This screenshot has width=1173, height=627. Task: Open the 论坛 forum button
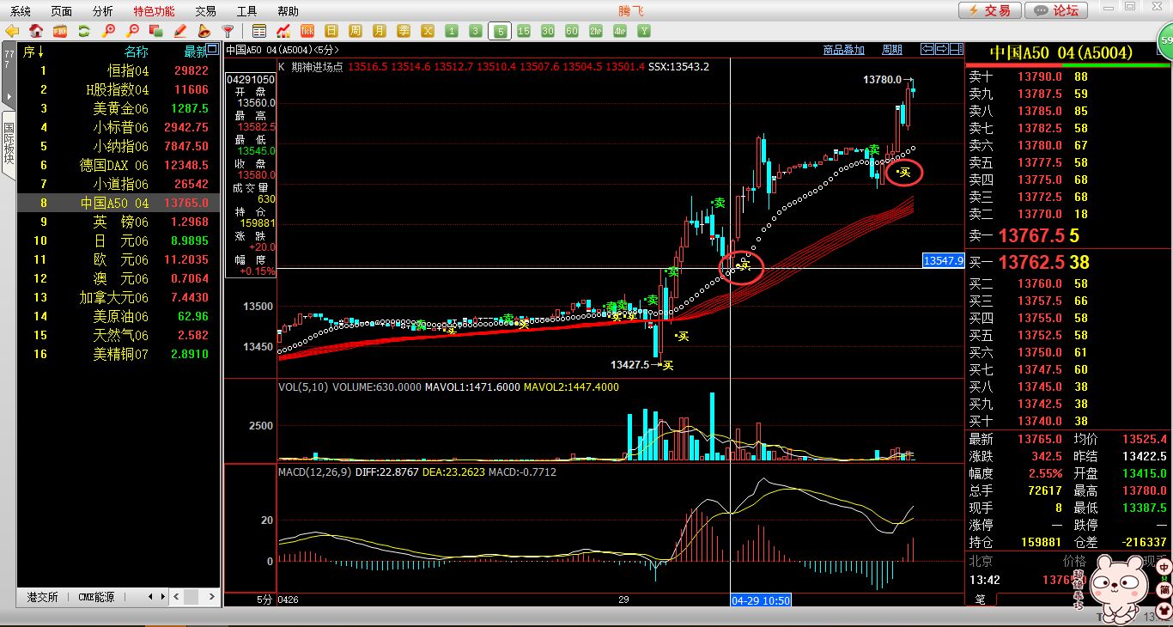tap(1057, 10)
